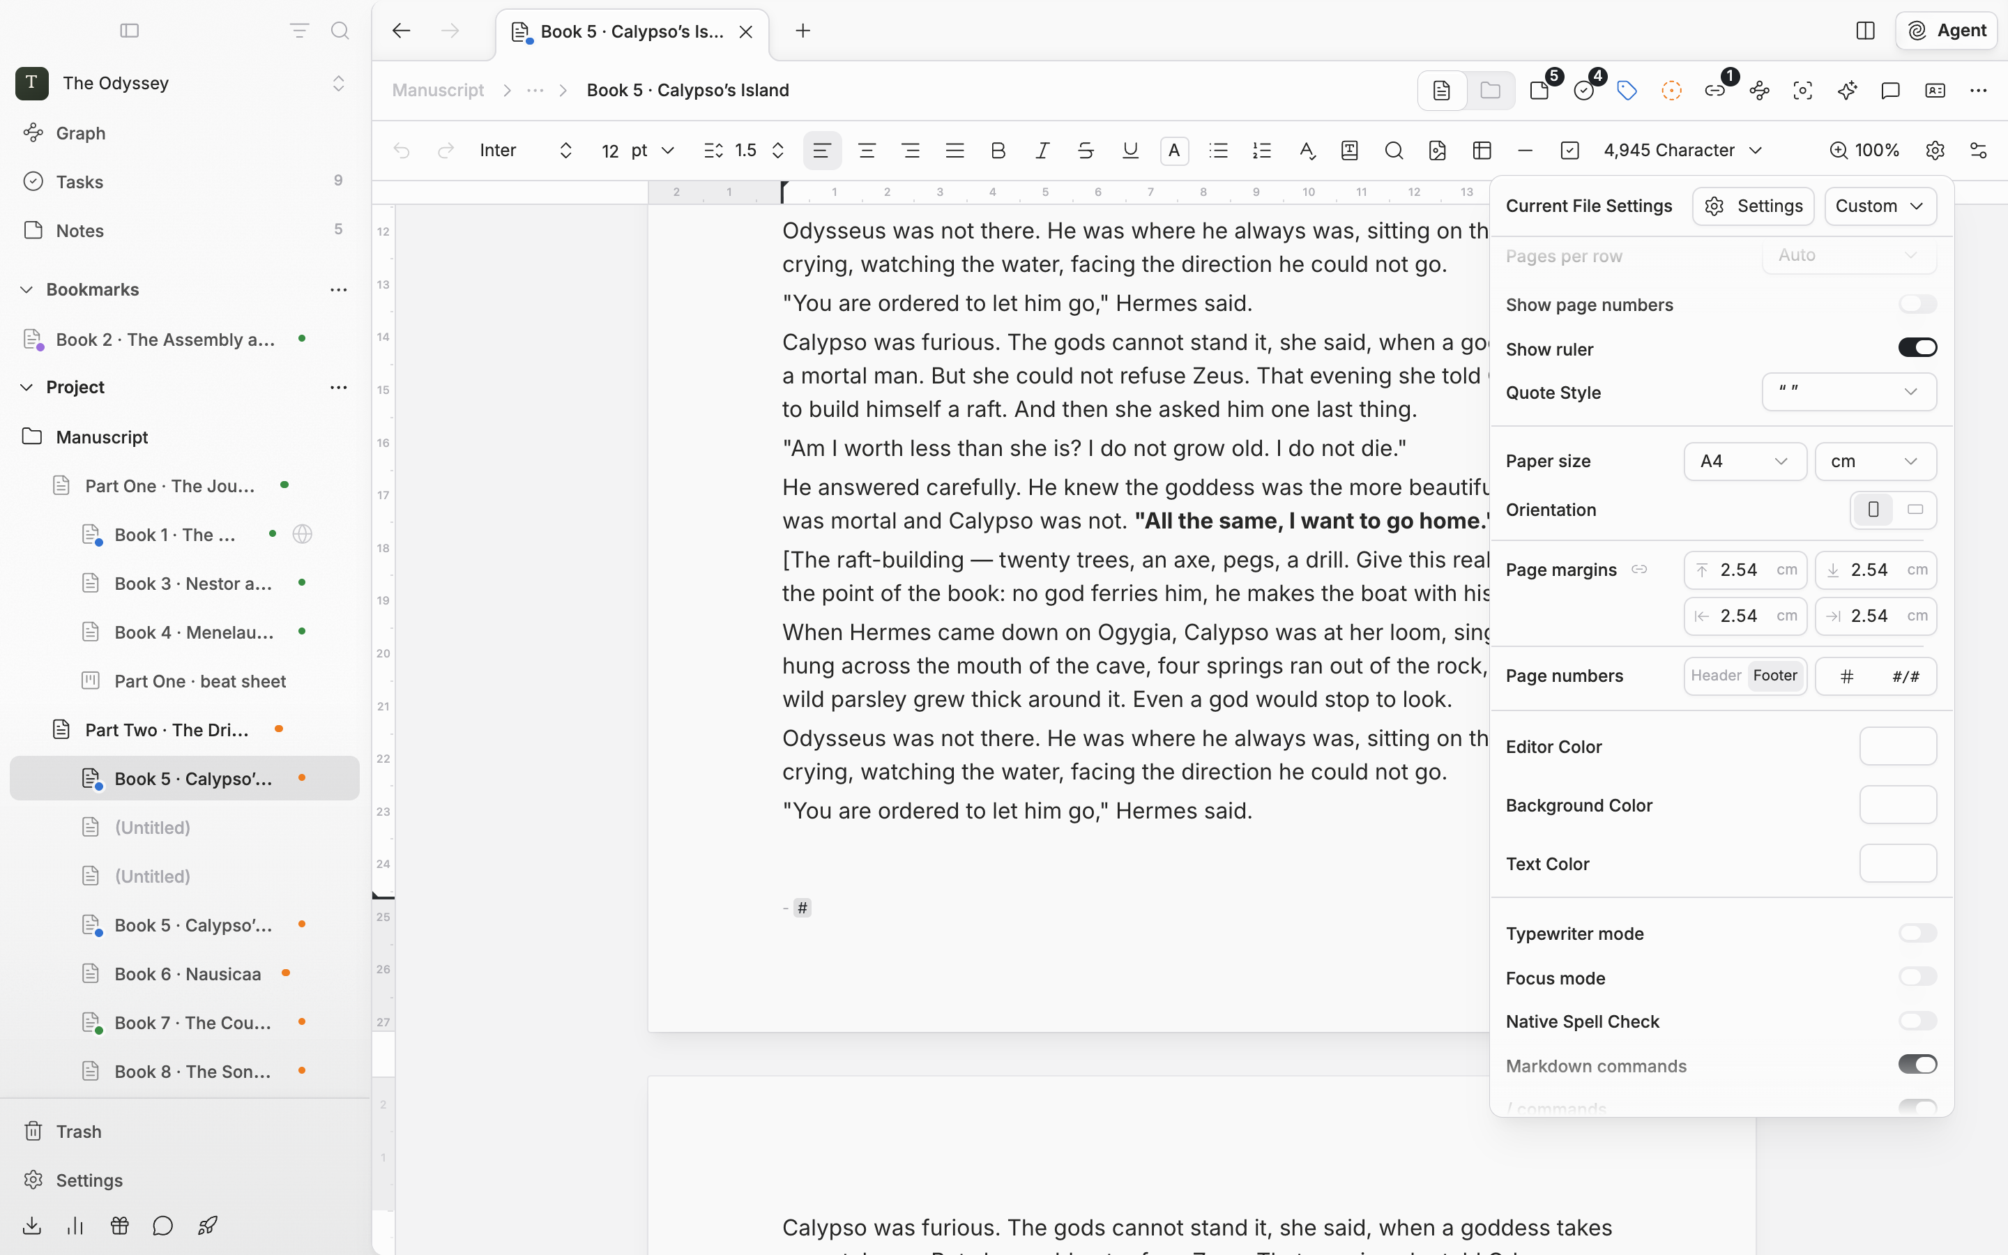Click the undo arrow
The height and width of the screenshot is (1255, 2008).
pyautogui.click(x=402, y=150)
